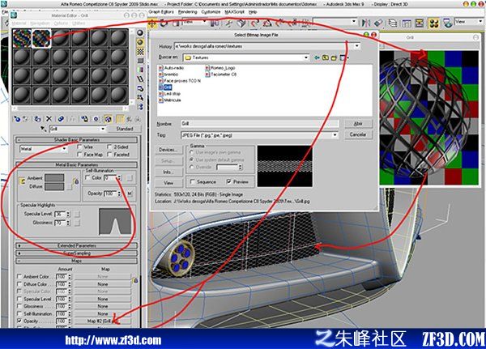Select Use image's own gamma radio
The width and height of the screenshot is (486, 349).
pos(191,152)
